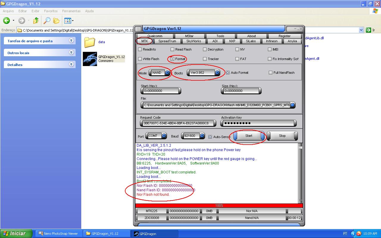Image resolution: width=381 pixels, height=238 pixels.
Task: Expand the Detalhes panel
Action: tap(71, 64)
